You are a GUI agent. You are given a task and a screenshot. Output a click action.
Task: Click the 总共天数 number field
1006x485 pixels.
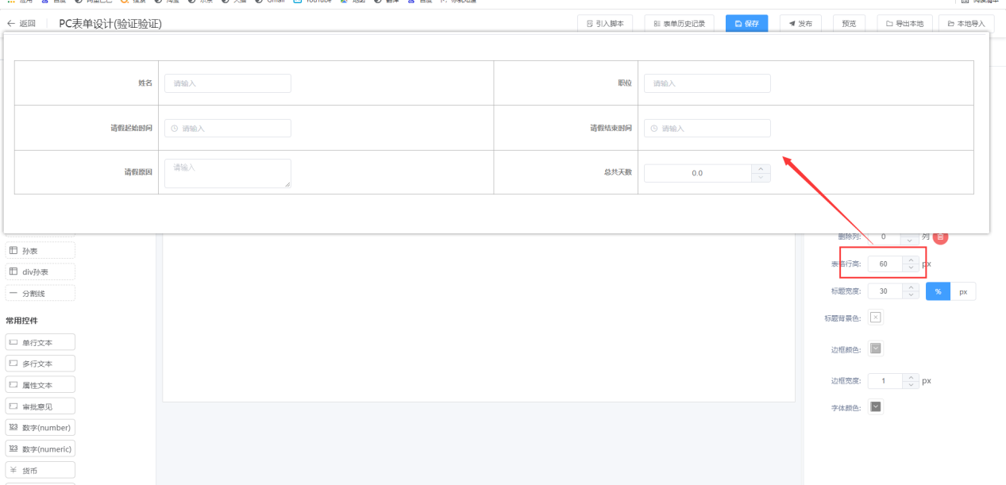click(697, 173)
